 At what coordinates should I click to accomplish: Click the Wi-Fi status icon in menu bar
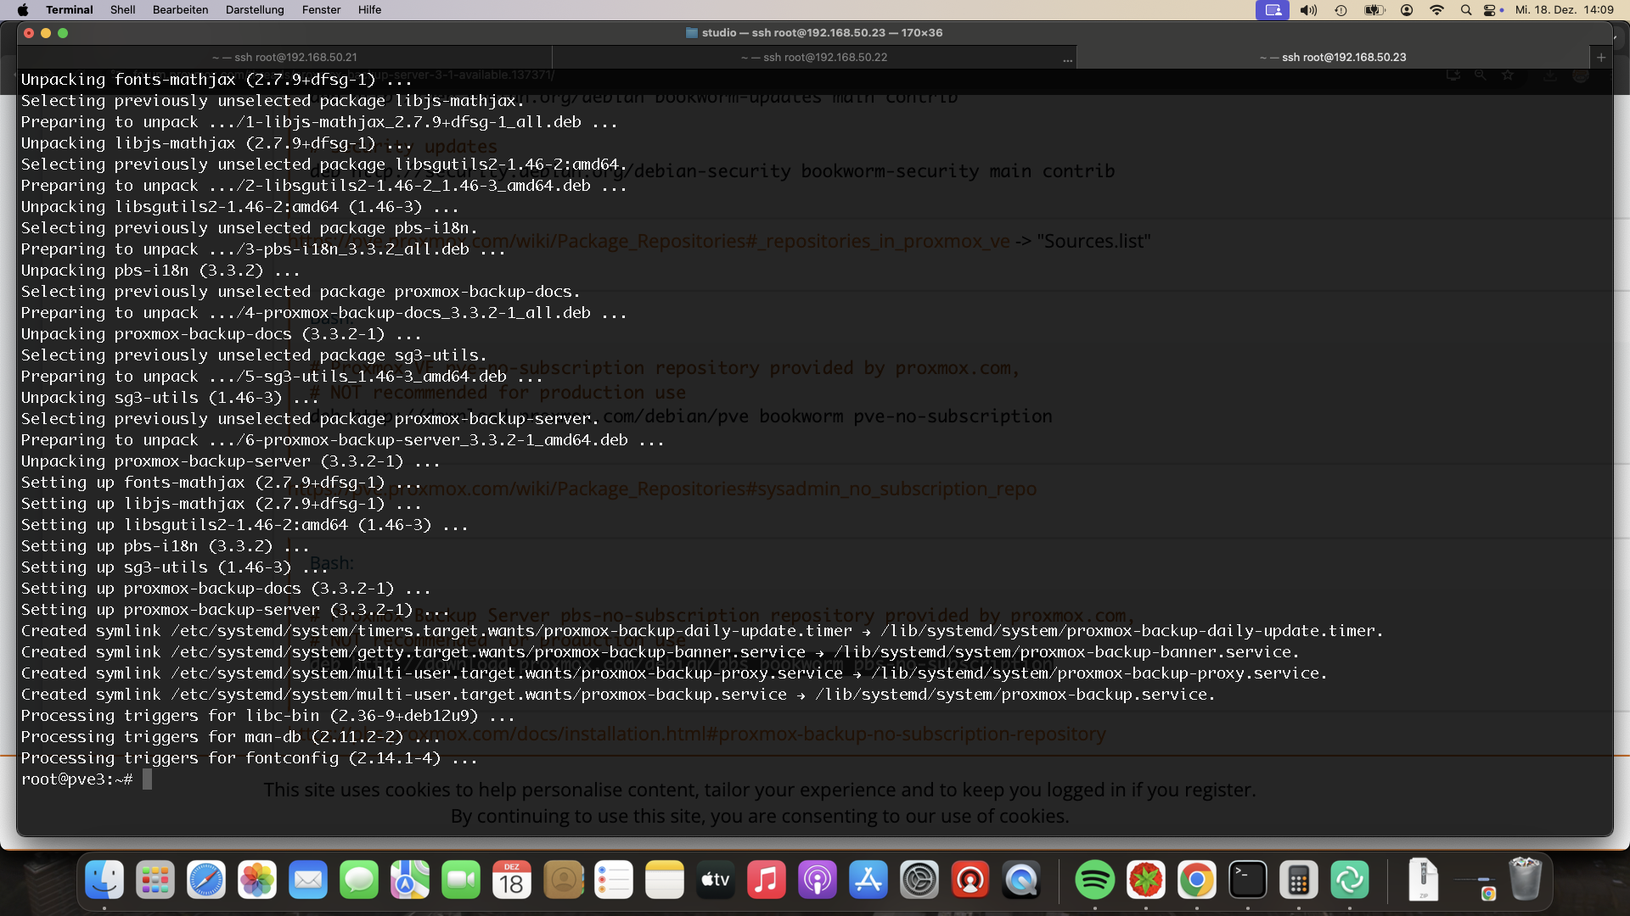click(x=1434, y=10)
